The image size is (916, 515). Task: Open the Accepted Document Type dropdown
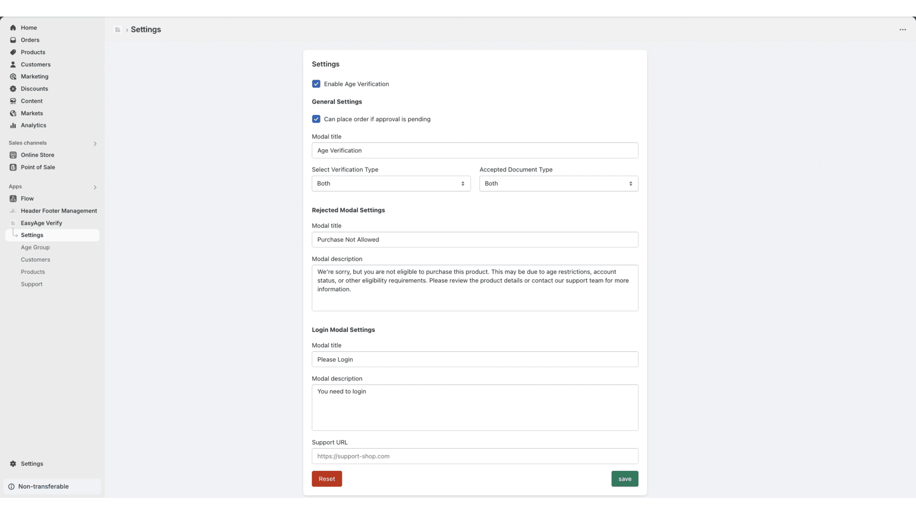pyautogui.click(x=558, y=183)
